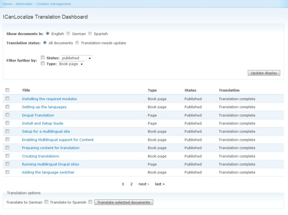The image size is (288, 215).
Task: Select the Spanish language radio button
Action: tap(90, 34)
